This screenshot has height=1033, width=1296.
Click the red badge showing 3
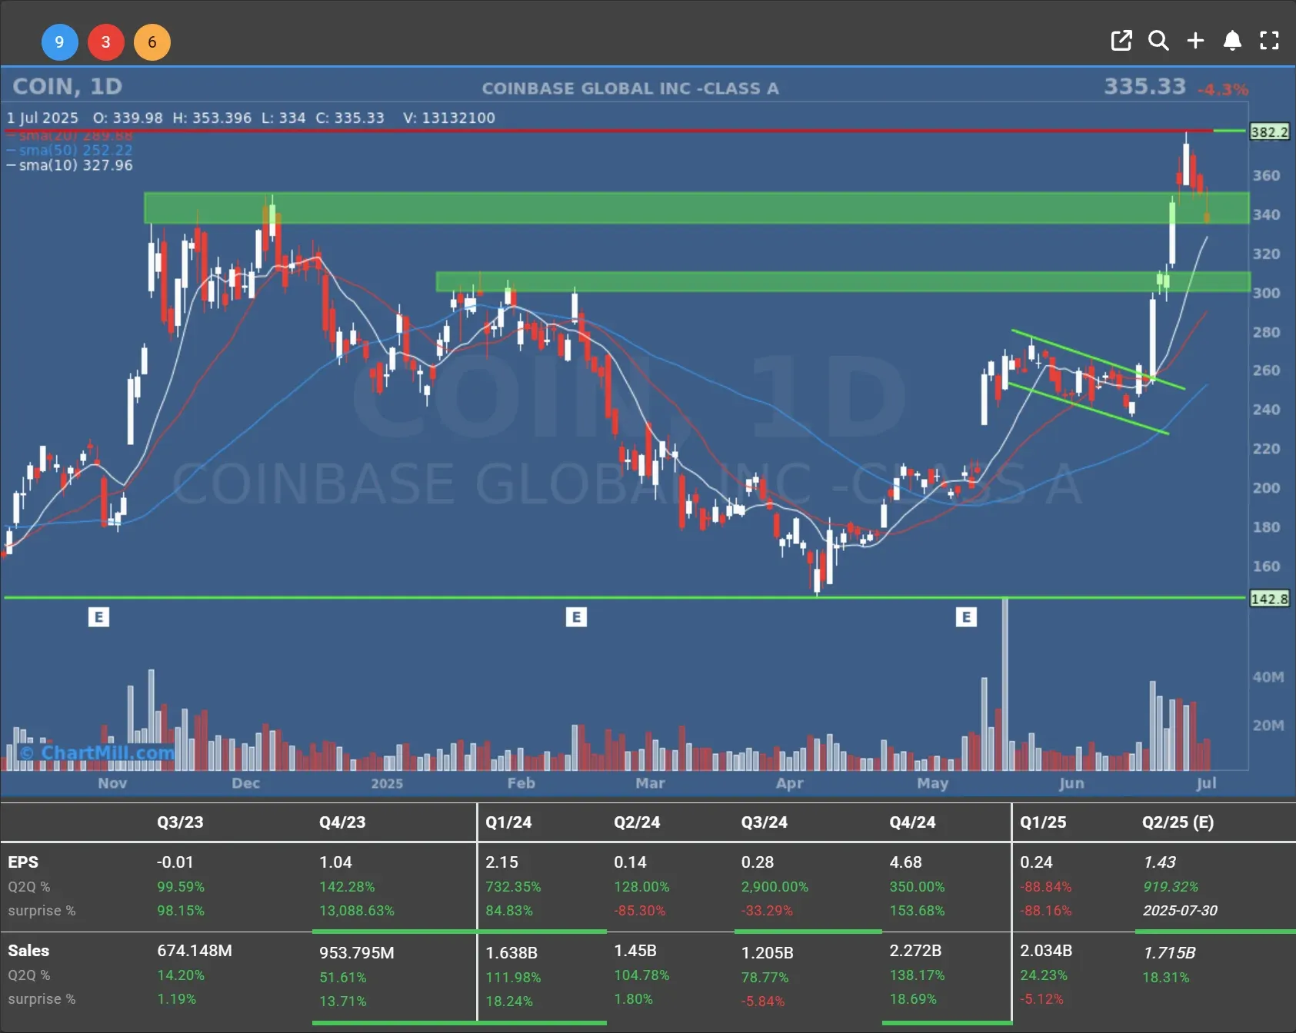[105, 42]
